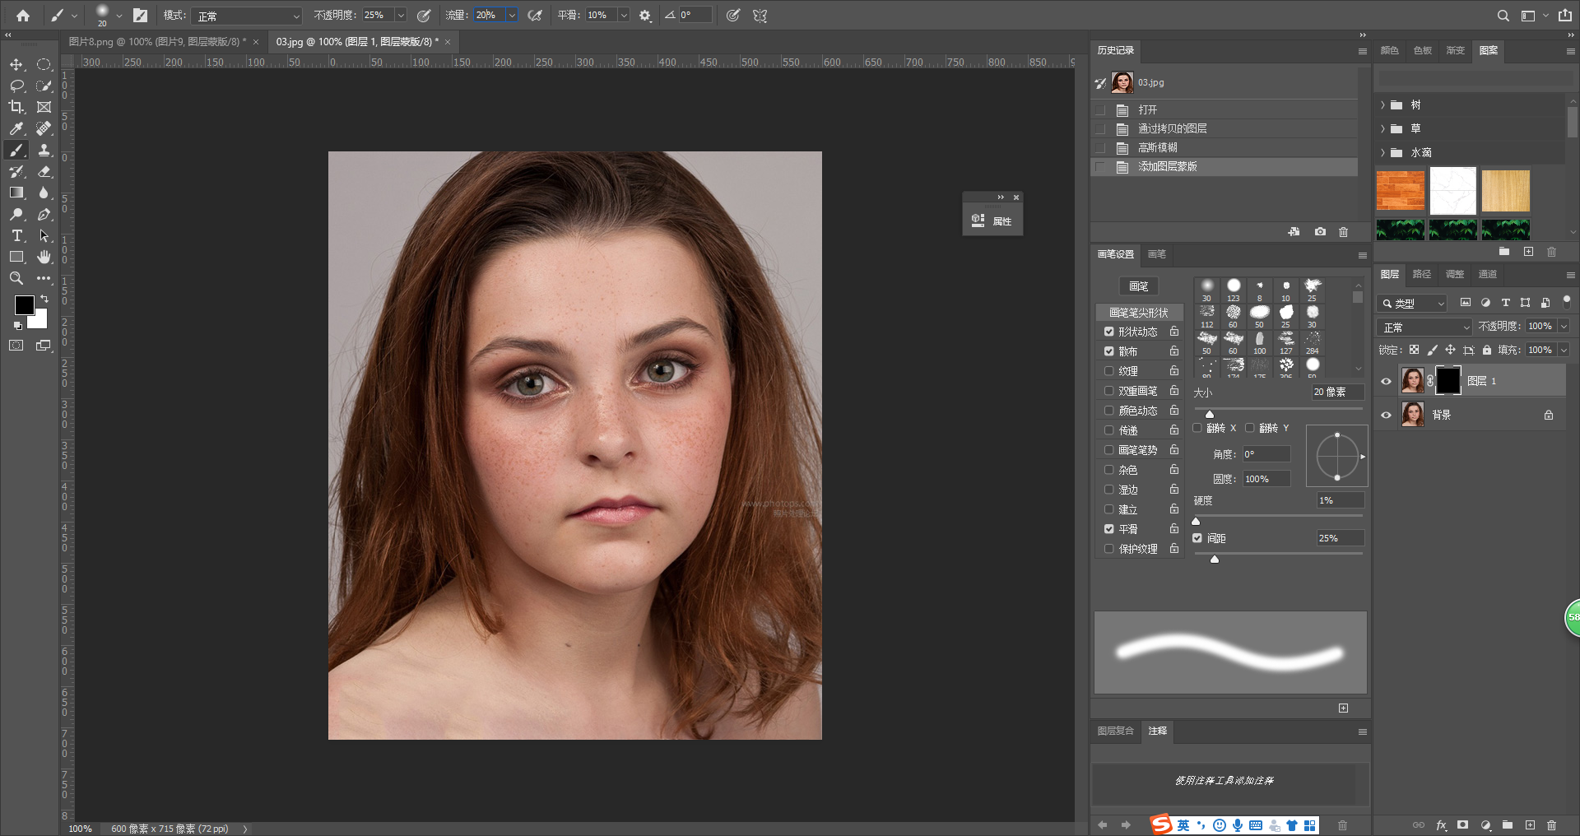Image resolution: width=1580 pixels, height=836 pixels.
Task: Switch to the 图片8.png document tab
Action: click(156, 41)
